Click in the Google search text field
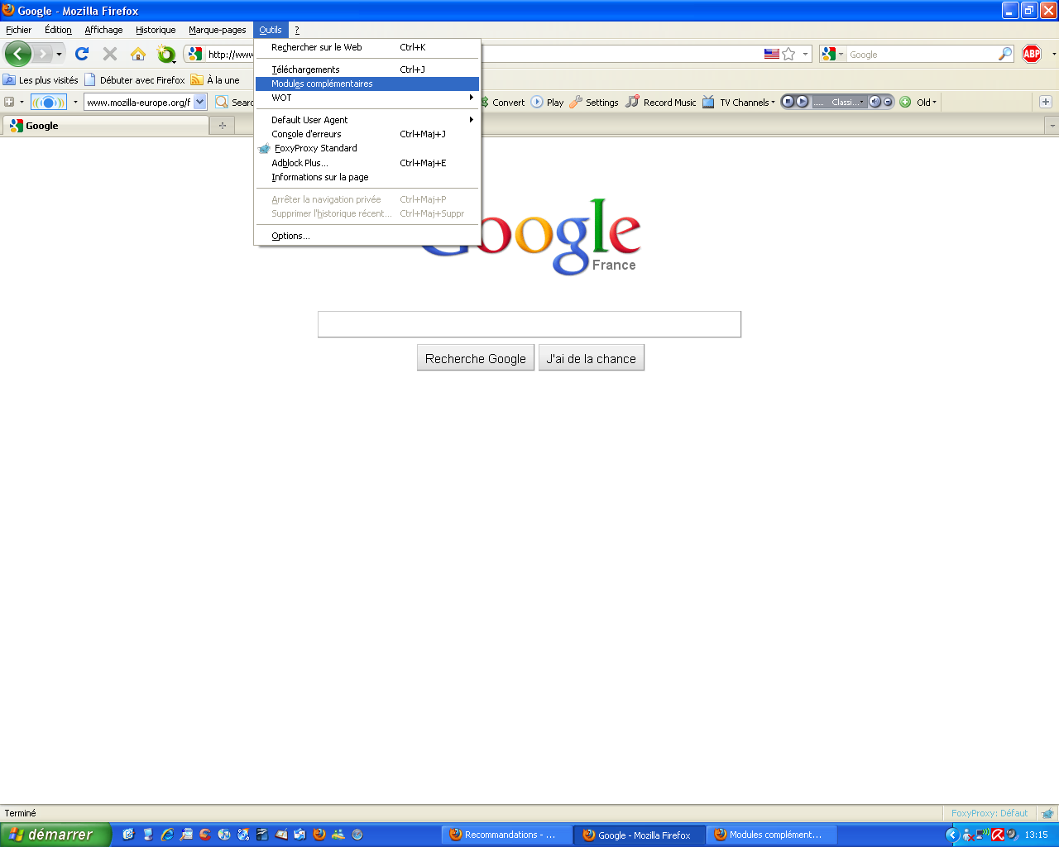Screen dimensions: 1059x847 tap(529, 324)
